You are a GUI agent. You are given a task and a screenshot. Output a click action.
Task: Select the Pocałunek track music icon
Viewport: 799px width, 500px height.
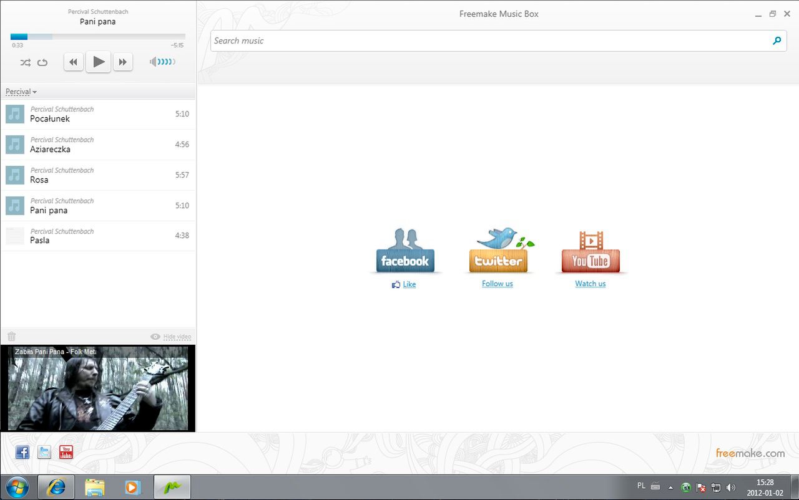point(15,114)
